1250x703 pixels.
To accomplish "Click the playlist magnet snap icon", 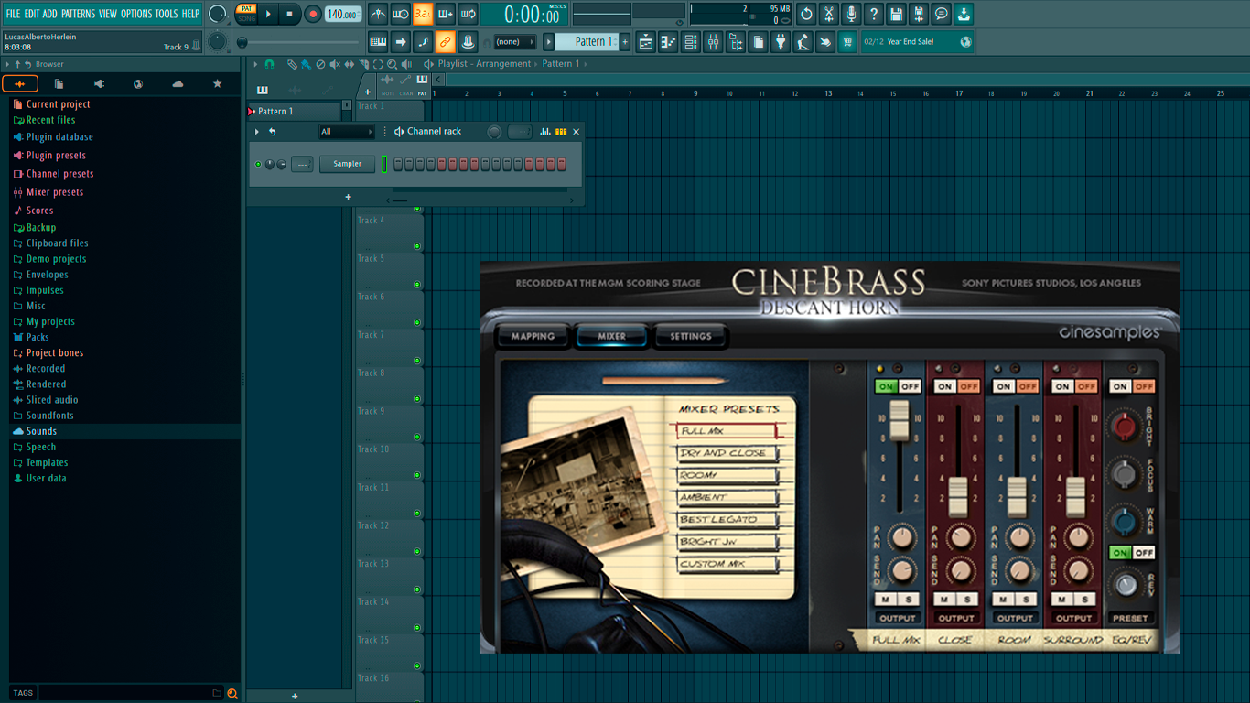I will [269, 64].
